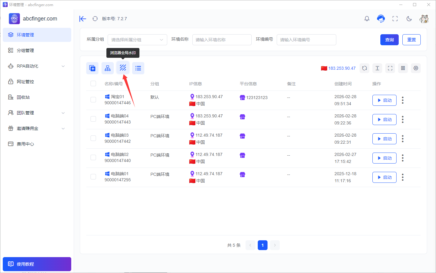Viewport: 436px width, 273px height.
Task: Click the 查询 button
Action: tap(390, 40)
